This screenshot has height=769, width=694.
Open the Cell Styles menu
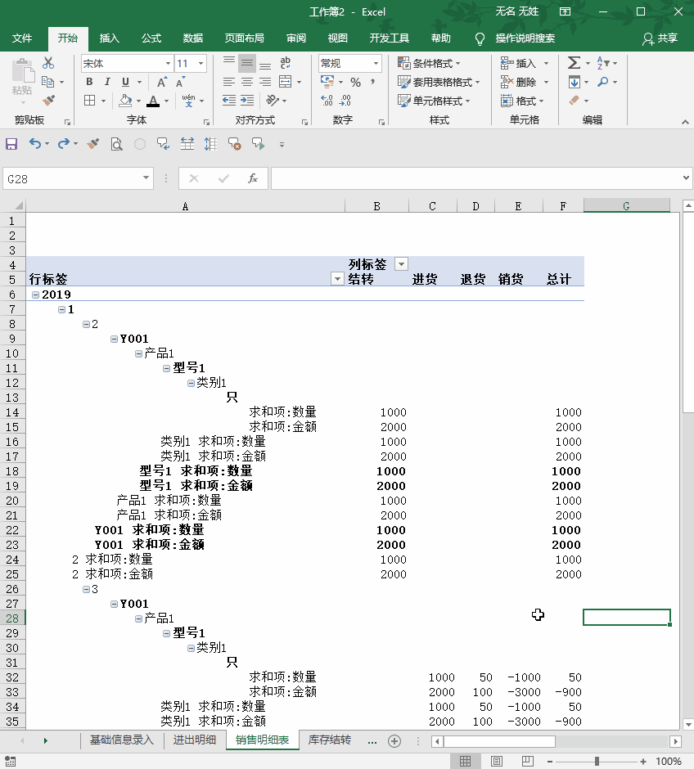point(434,101)
